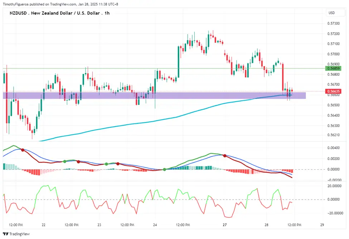Click the date label 27 on time axis

pyautogui.click(x=224, y=225)
